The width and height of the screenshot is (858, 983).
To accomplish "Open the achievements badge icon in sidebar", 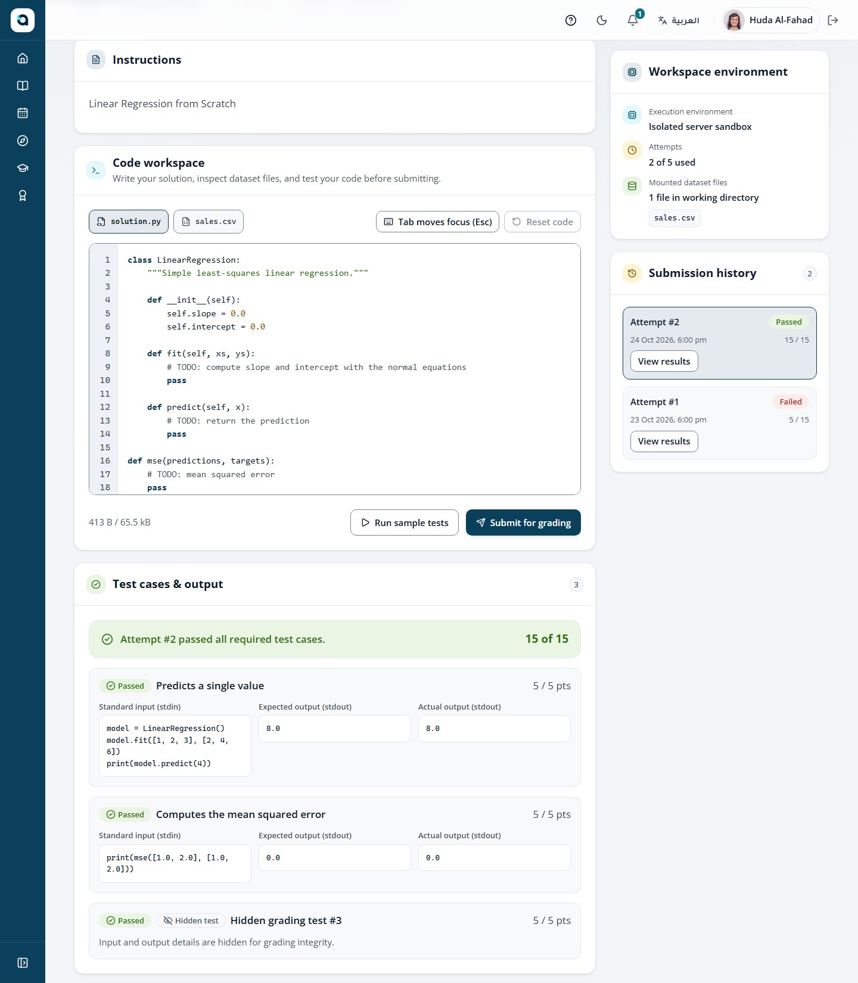I will pos(23,195).
